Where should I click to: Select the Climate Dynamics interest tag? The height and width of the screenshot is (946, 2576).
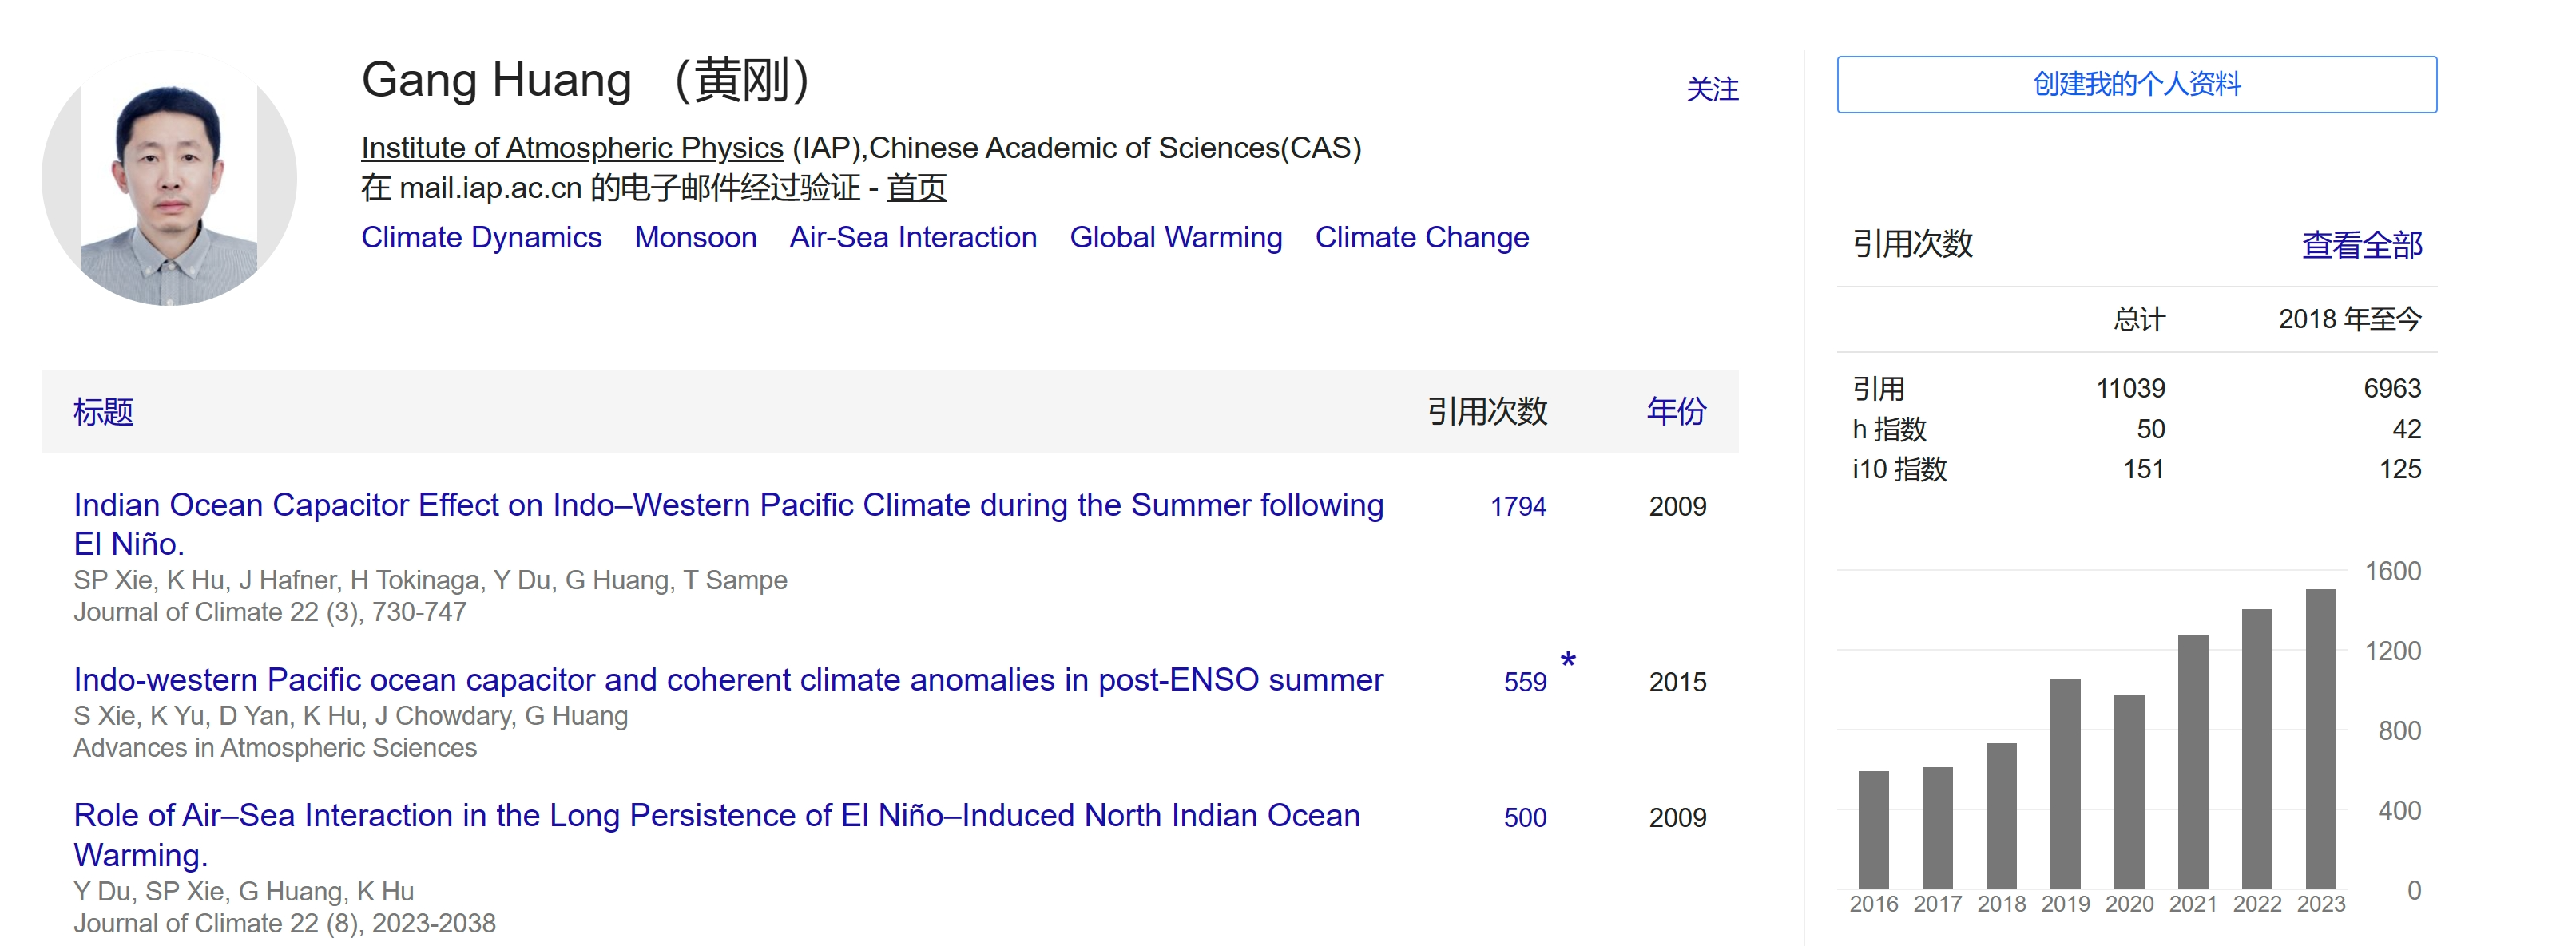coord(481,238)
